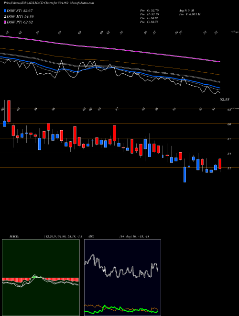Click the white DOW MT legend swatch
The width and height of the screenshot is (239, 316).
click(5, 17)
